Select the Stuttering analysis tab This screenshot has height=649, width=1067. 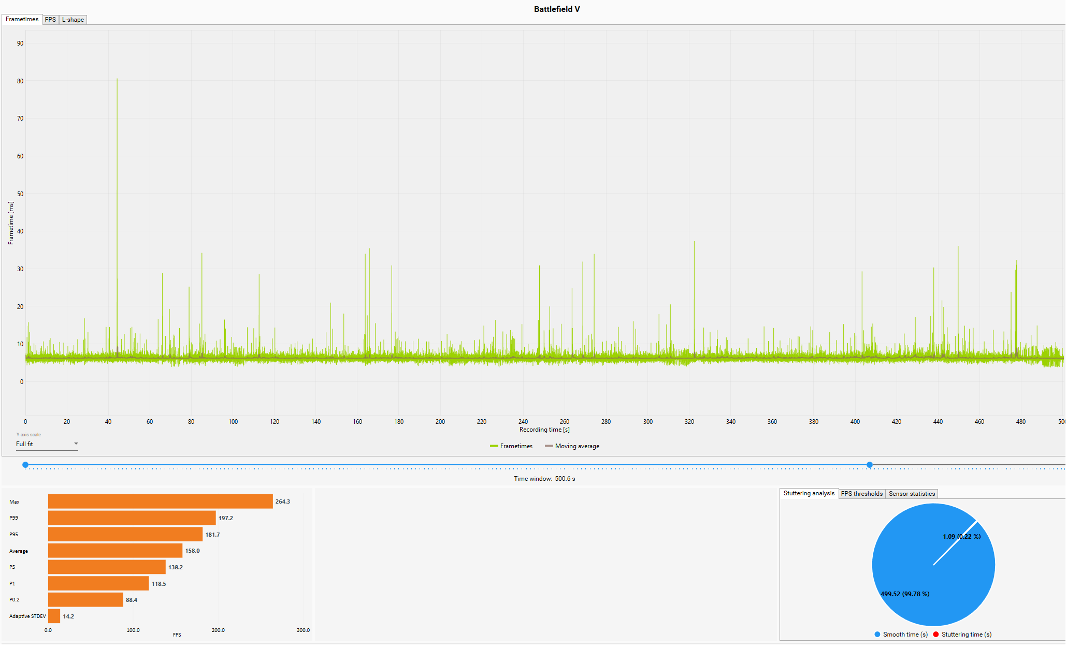(x=809, y=493)
